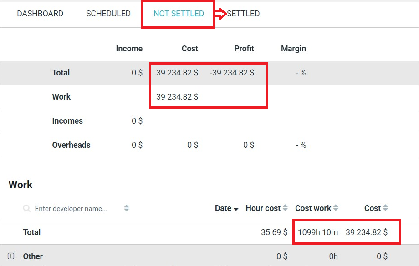This screenshot has width=419, height=266.
Task: Click the Total cost value 39 234.82 $
Action: [x=177, y=73]
